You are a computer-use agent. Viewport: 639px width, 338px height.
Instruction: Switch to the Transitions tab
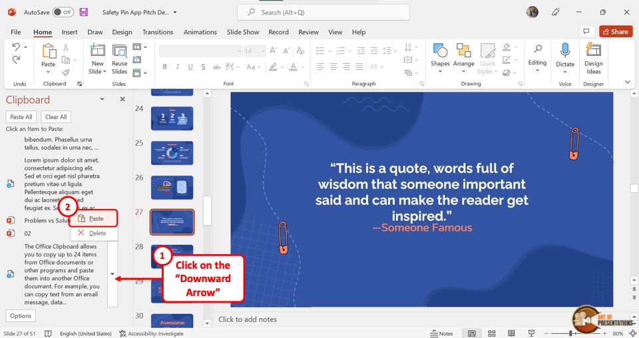(x=158, y=32)
